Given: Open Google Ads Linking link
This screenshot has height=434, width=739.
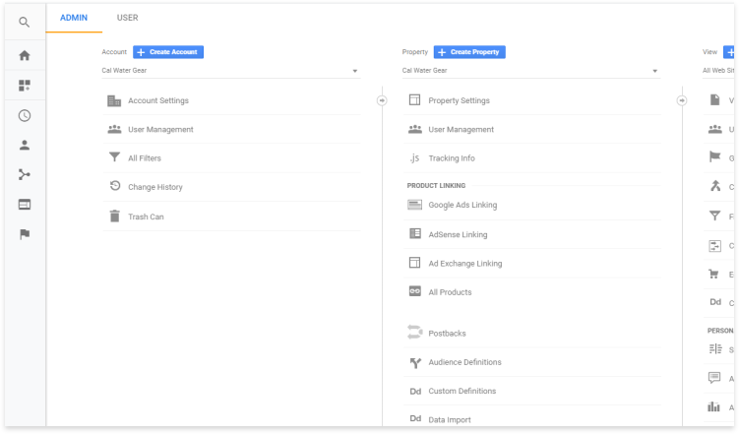Looking at the screenshot, I should click(462, 205).
